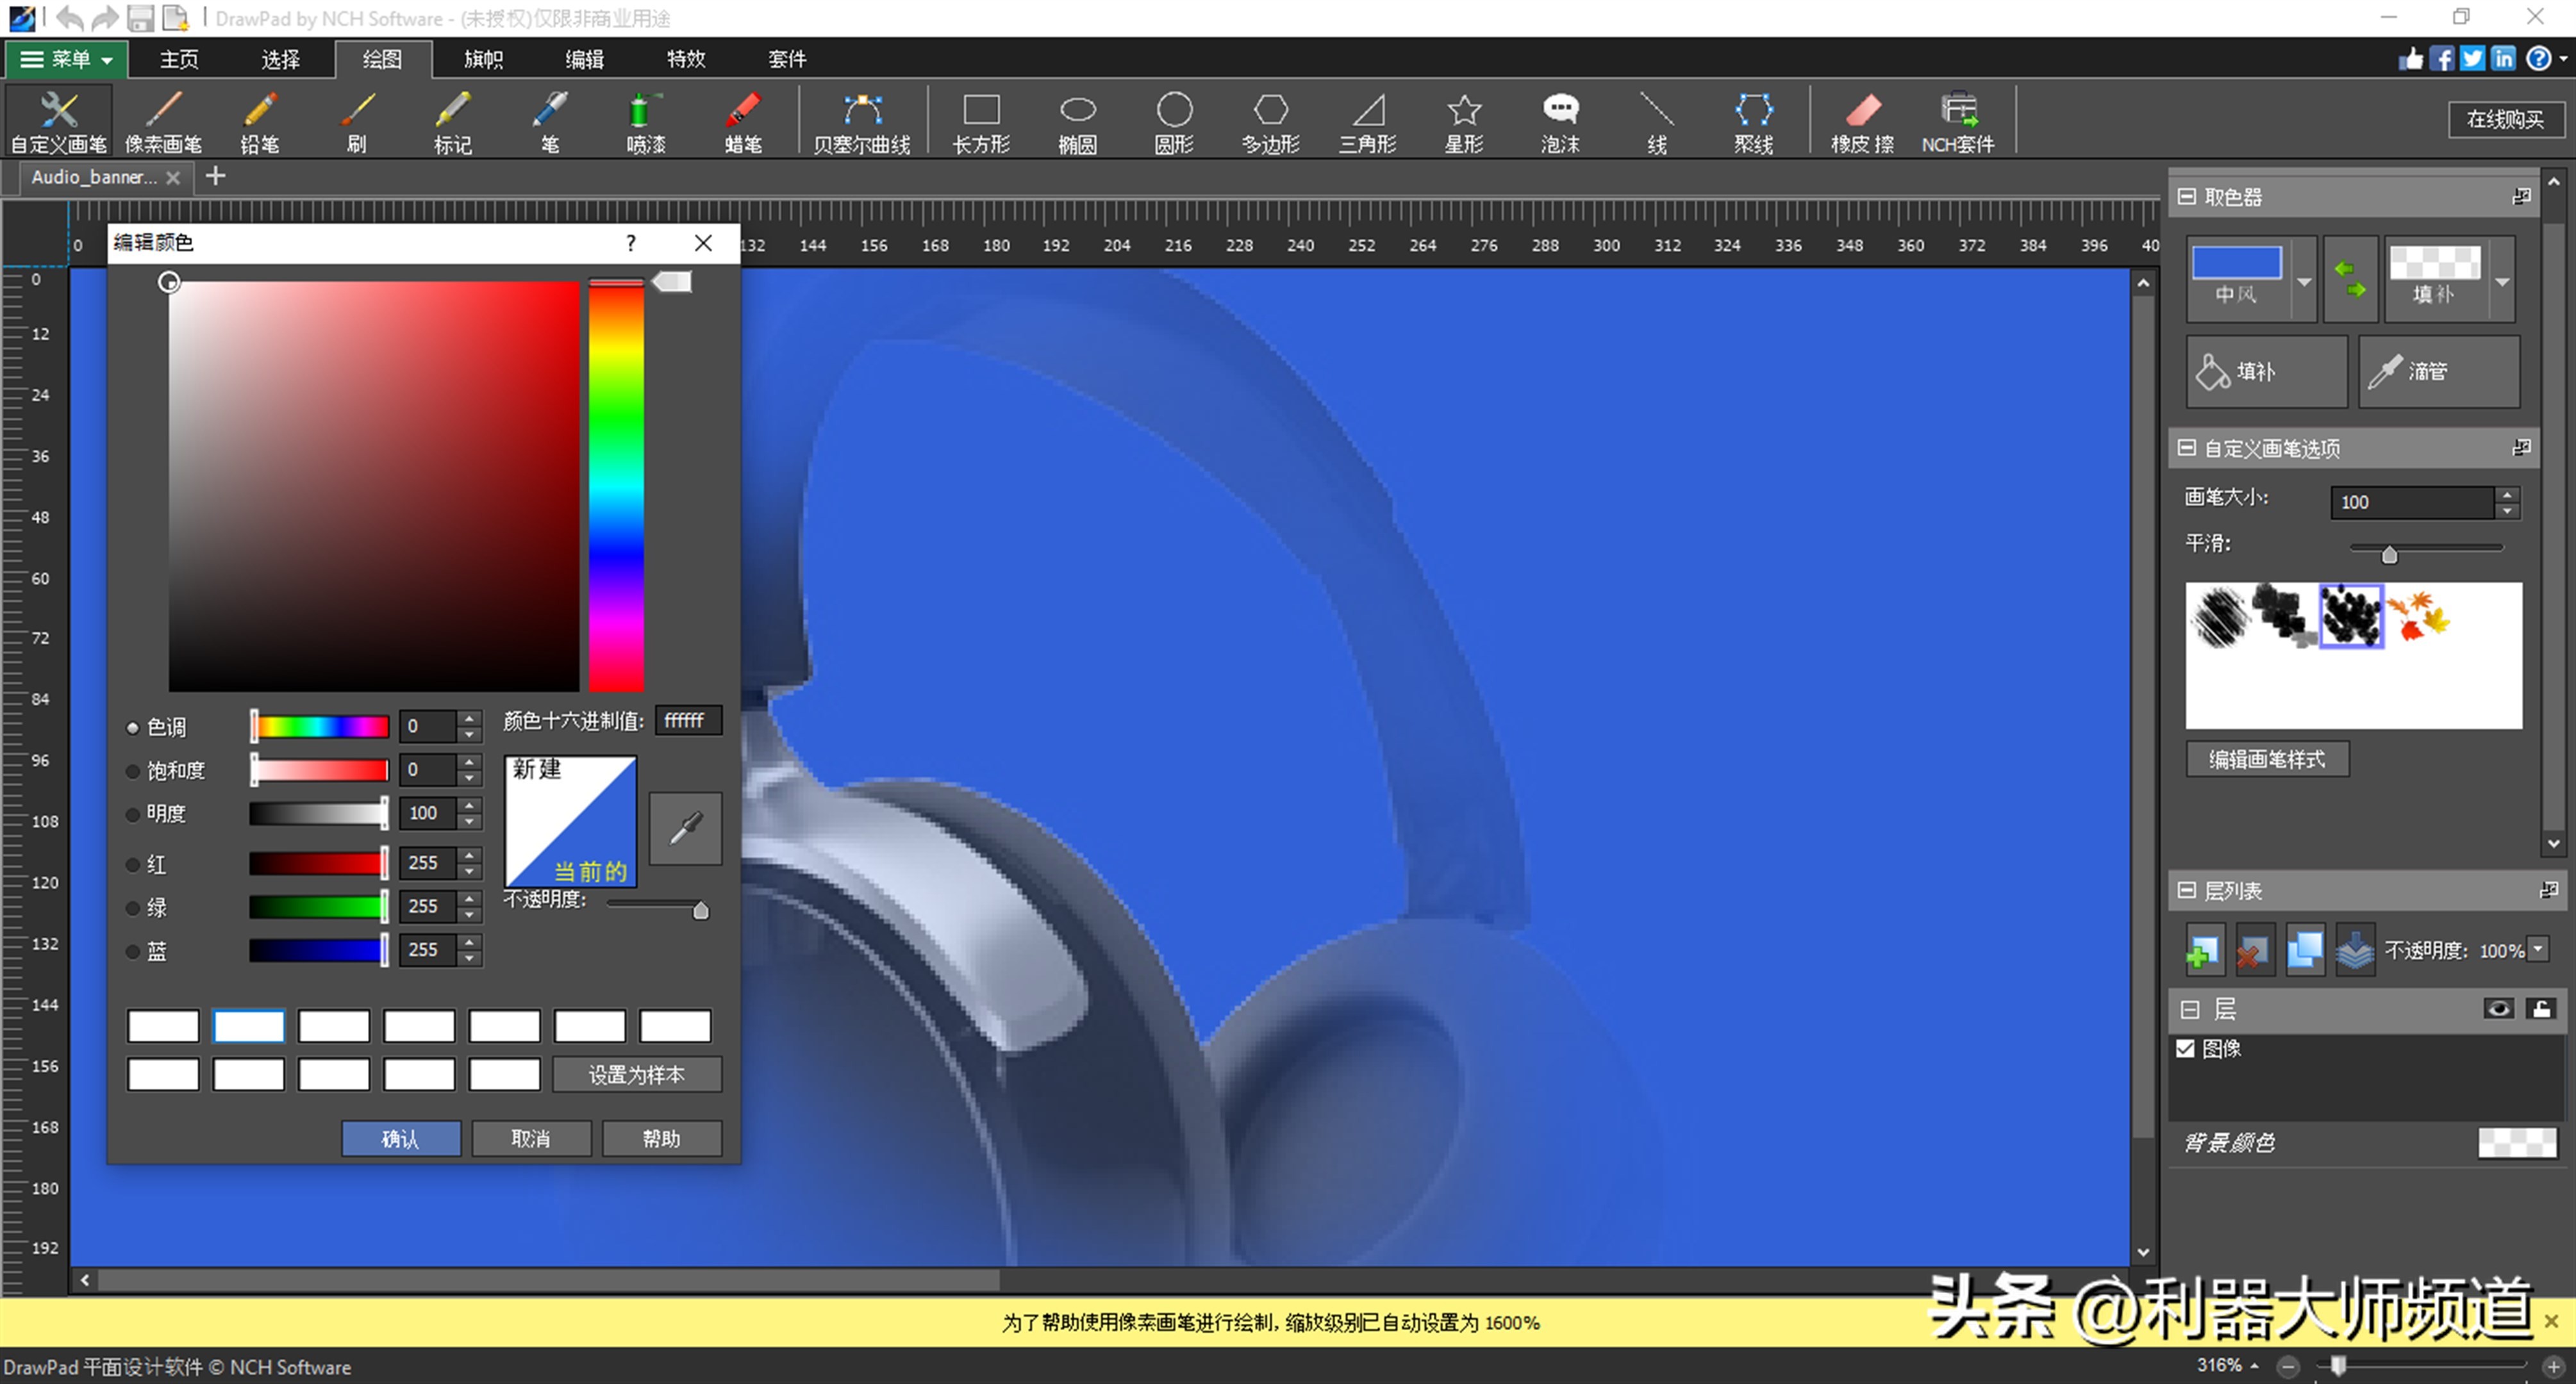2576x1384 pixels.
Task: Choose the 贝塞尔曲线 Bezier curve tool
Action: point(861,121)
